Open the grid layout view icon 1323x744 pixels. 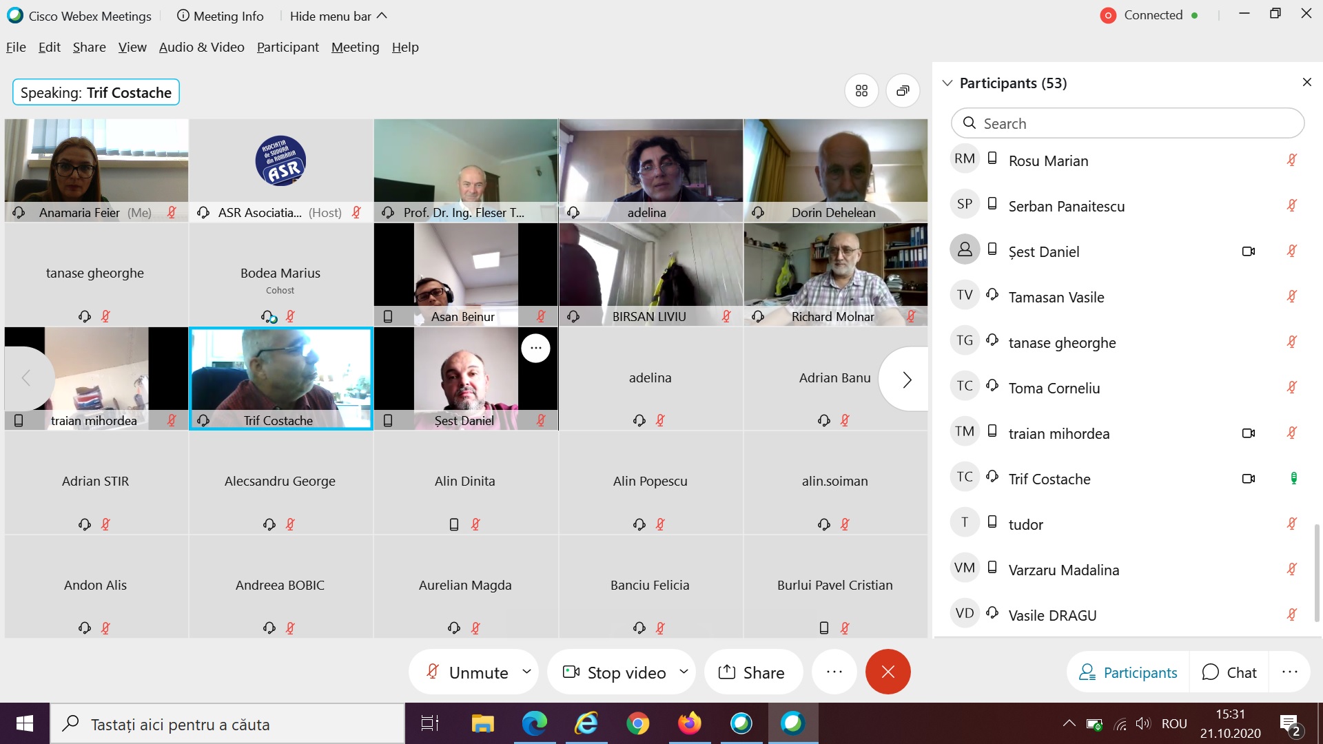(x=861, y=91)
